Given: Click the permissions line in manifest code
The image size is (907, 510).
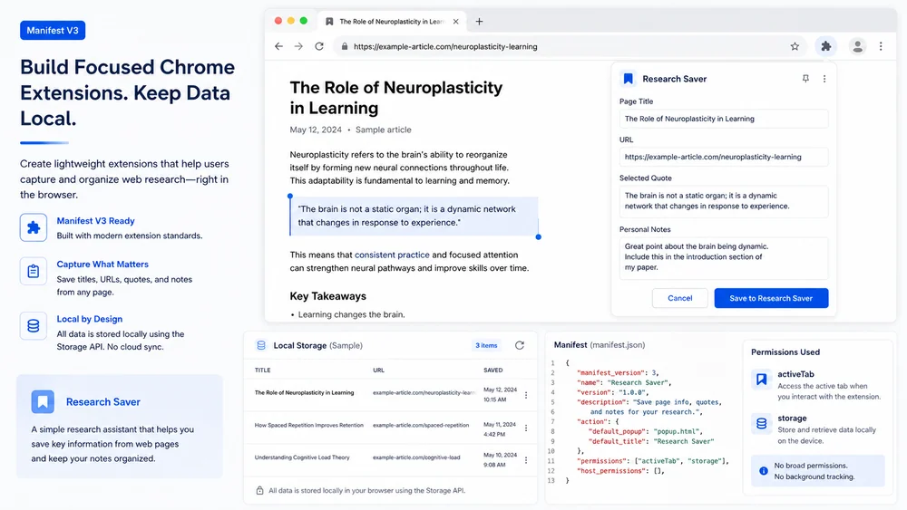Looking at the screenshot, I should click(652, 461).
